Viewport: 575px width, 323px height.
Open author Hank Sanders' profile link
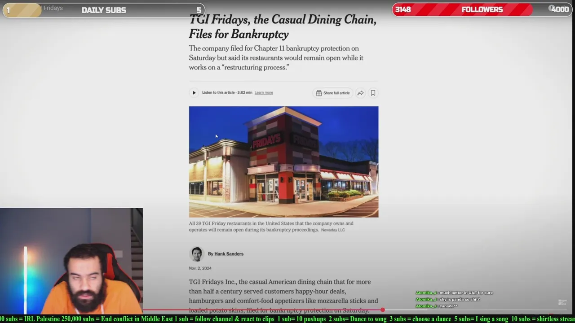tap(229, 254)
